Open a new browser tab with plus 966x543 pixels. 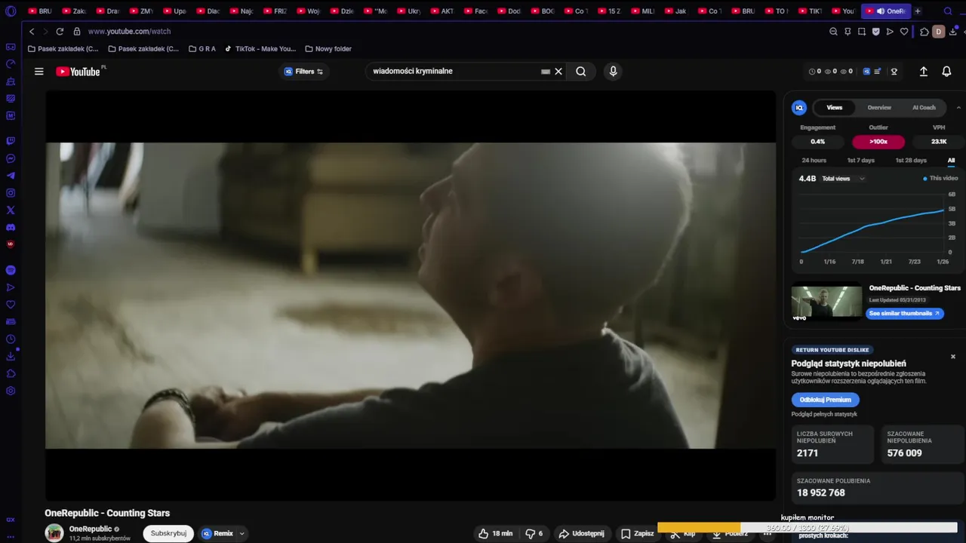tap(918, 11)
